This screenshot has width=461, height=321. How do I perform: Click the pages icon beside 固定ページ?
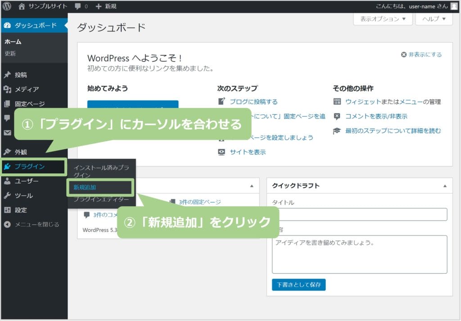[7, 104]
